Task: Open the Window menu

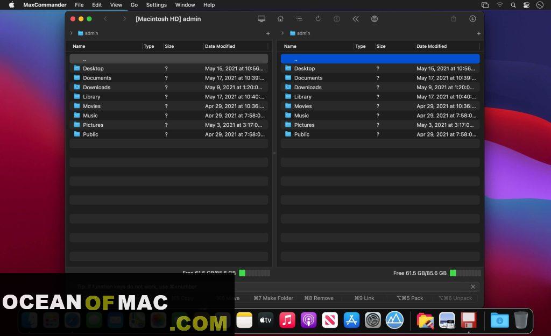Action: pyautogui.click(x=185, y=5)
